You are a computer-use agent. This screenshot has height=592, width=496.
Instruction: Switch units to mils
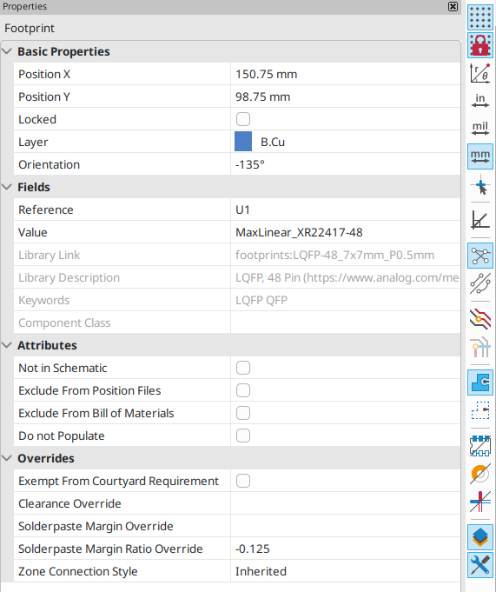480,129
